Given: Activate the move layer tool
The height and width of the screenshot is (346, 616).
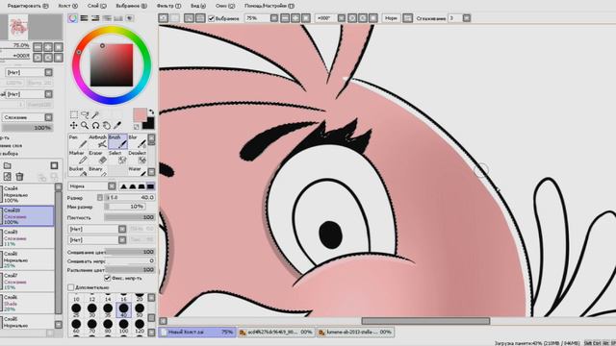Looking at the screenshot, I should (73, 126).
